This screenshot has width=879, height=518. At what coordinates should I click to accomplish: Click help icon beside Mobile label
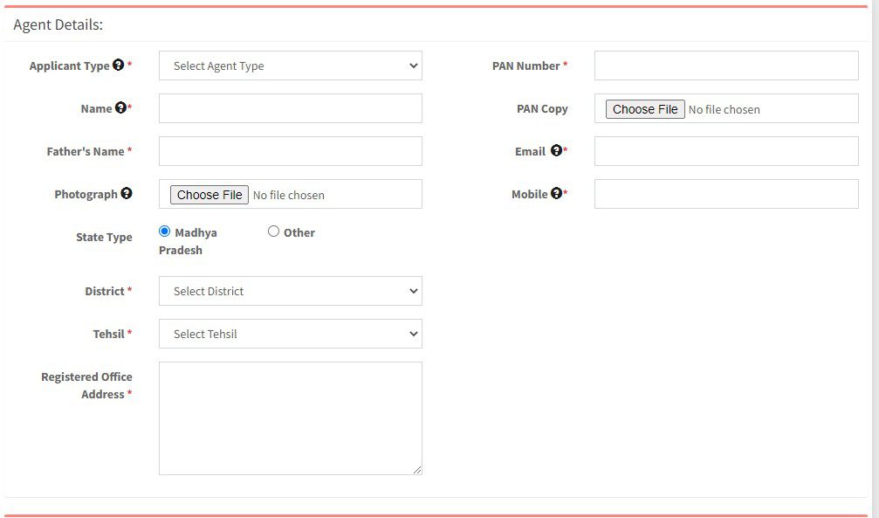click(556, 194)
